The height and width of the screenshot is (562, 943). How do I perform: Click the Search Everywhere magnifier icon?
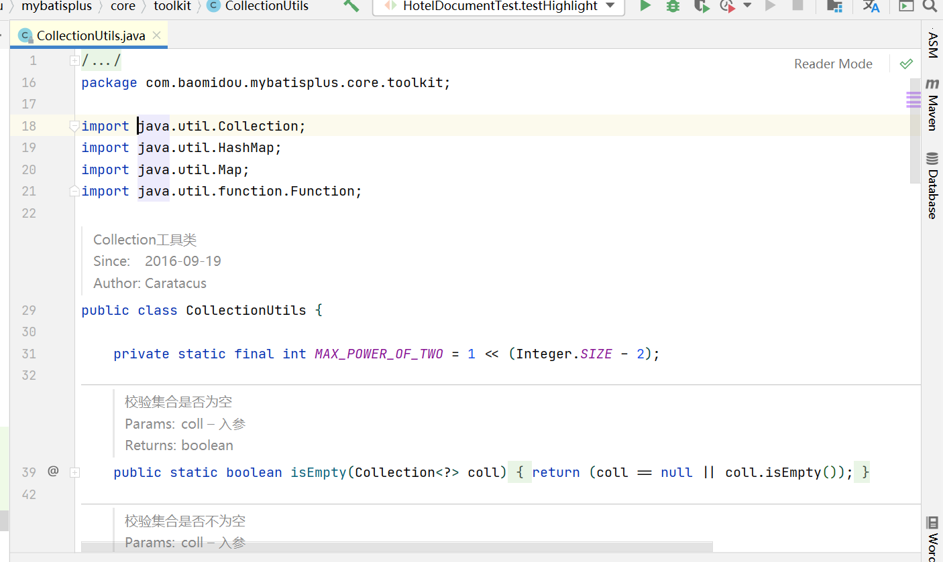pyautogui.click(x=930, y=6)
